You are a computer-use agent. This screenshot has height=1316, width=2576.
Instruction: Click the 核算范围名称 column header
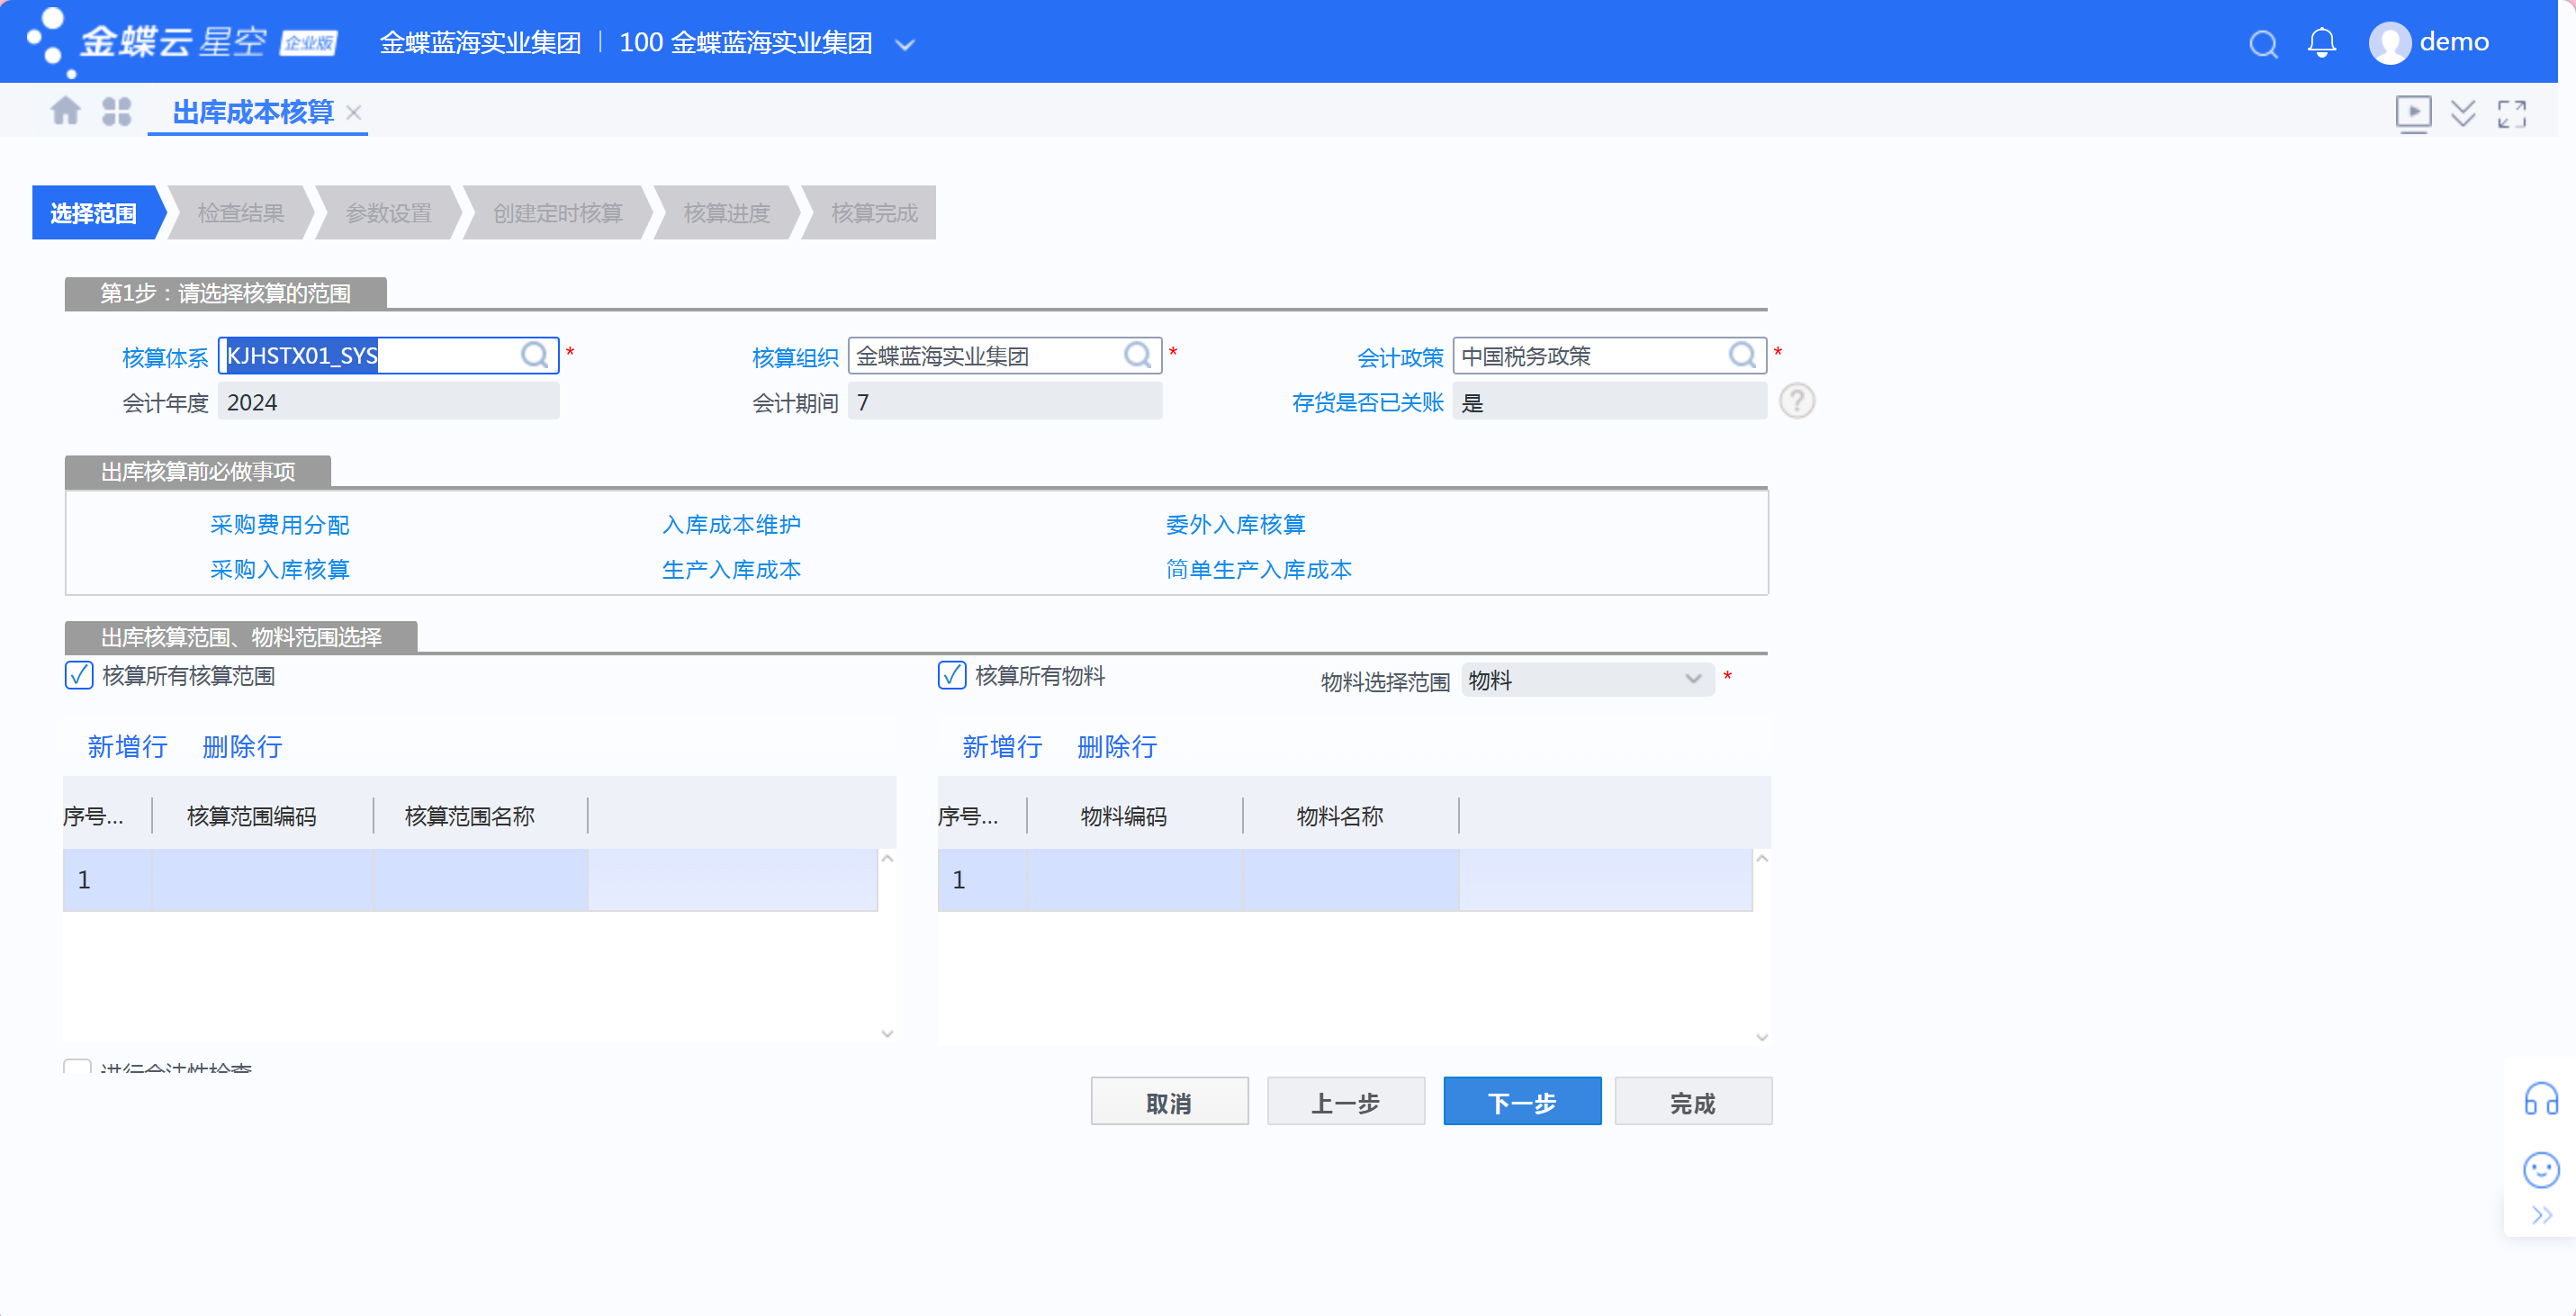470,816
